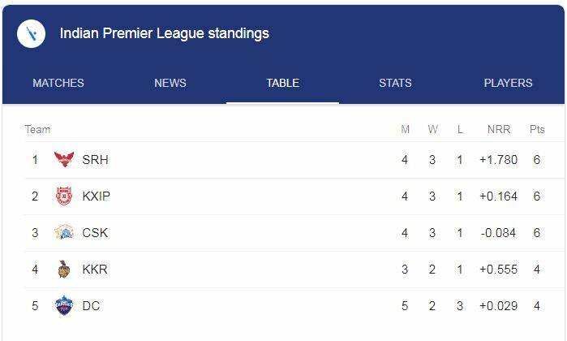Click the Team column header

(37, 130)
